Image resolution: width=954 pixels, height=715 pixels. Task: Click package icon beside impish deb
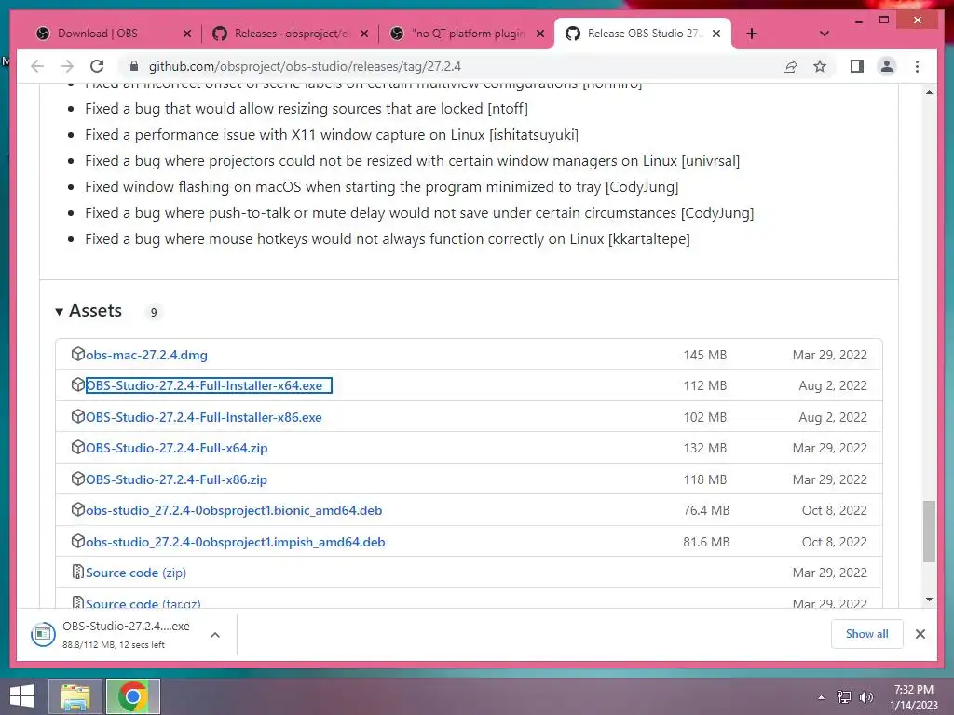[78, 541]
